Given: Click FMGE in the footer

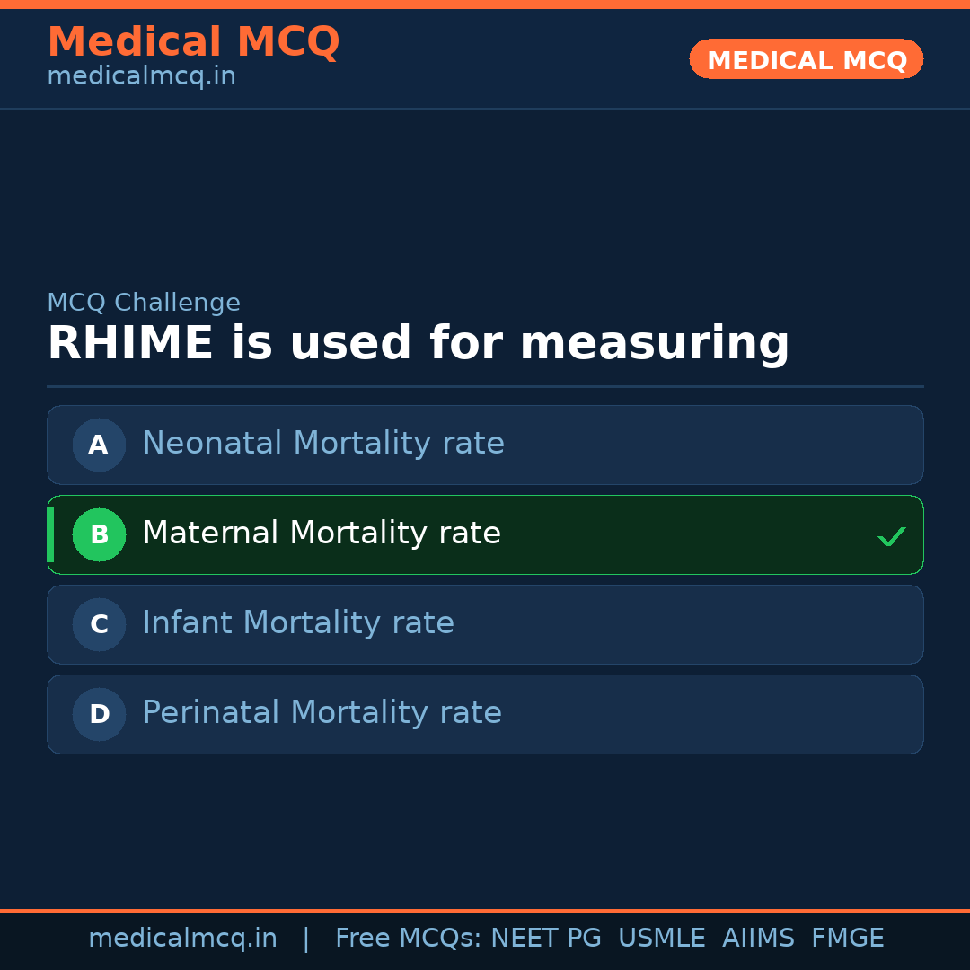Looking at the screenshot, I should 847,939.
